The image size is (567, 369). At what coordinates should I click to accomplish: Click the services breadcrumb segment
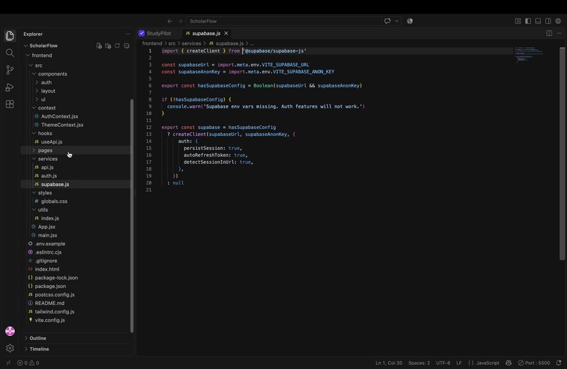[x=191, y=44]
